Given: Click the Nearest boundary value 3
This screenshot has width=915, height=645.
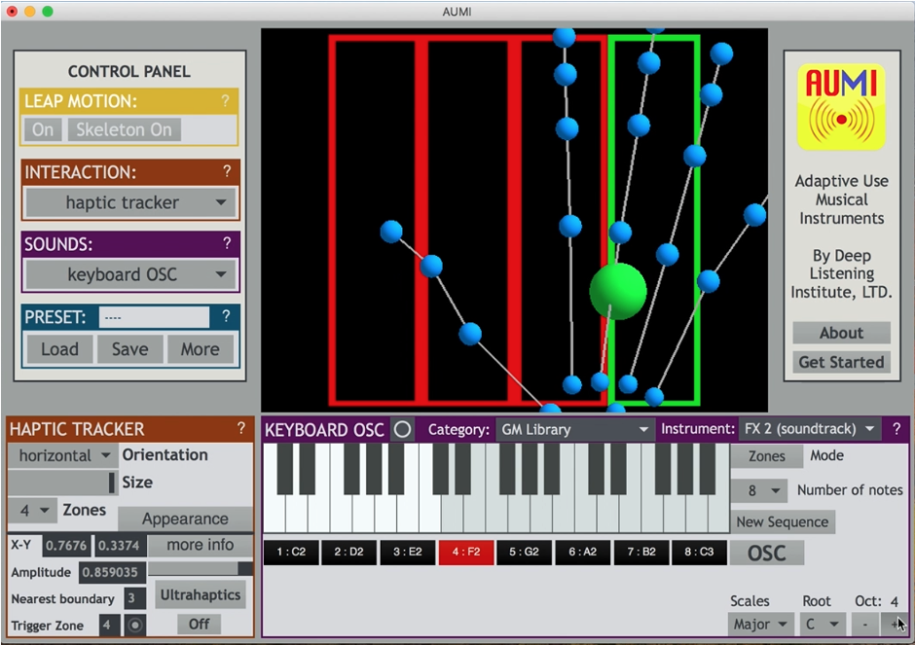Looking at the screenshot, I should point(134,598).
